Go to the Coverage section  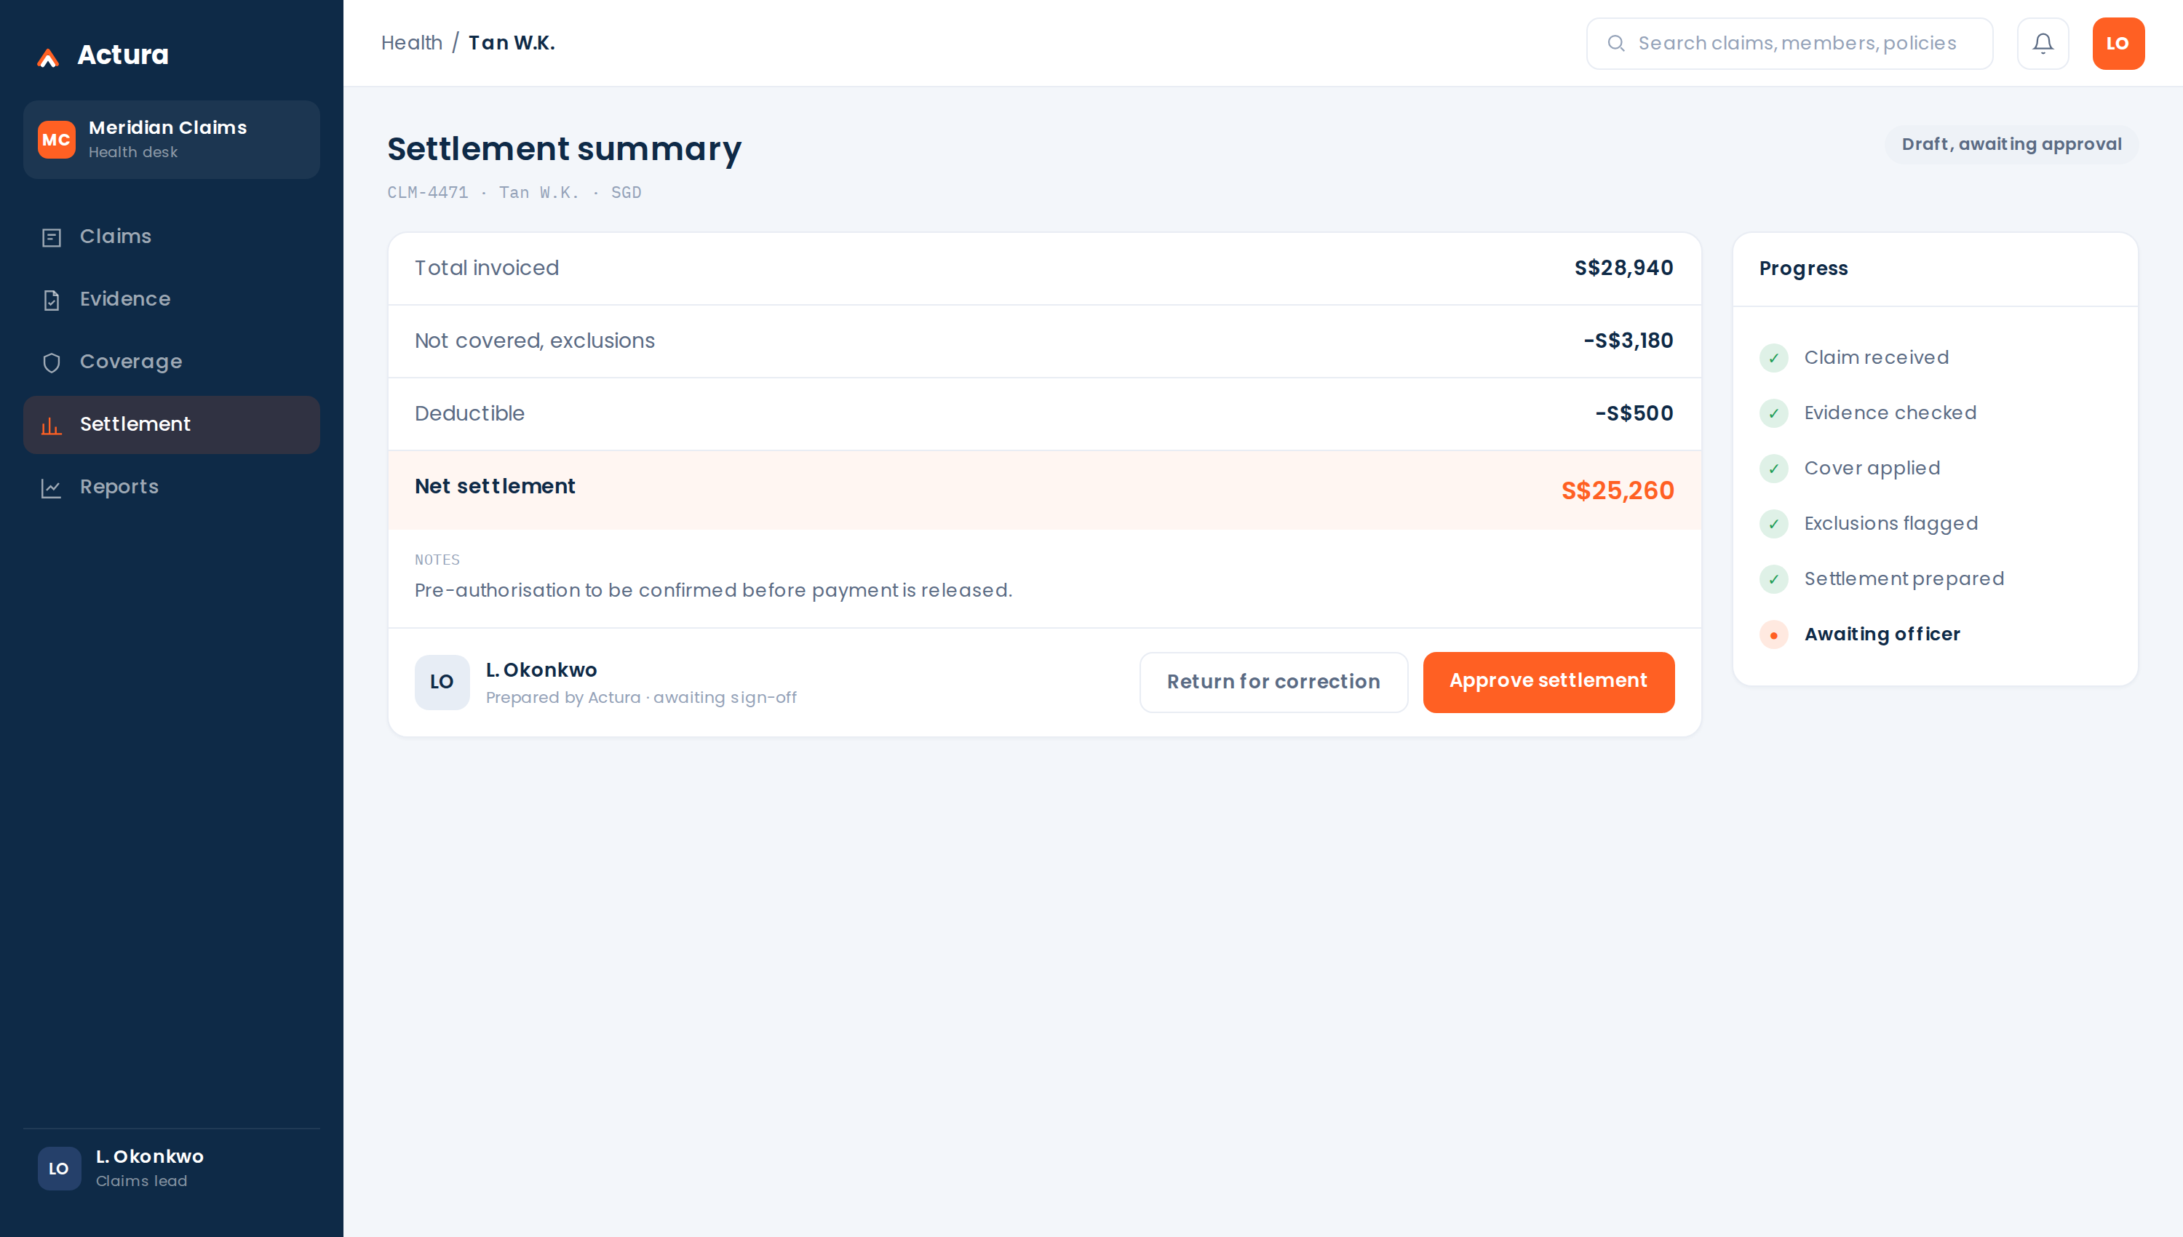pyautogui.click(x=172, y=362)
